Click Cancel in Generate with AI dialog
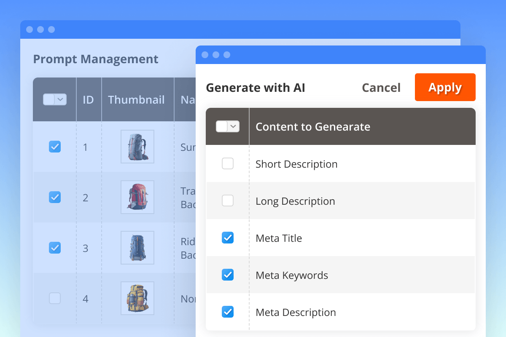 click(x=381, y=88)
